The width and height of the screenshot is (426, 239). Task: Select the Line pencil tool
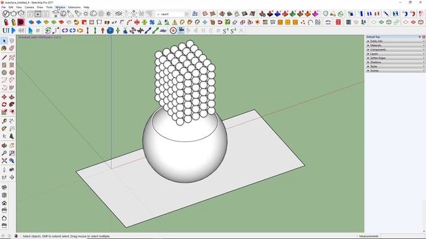point(4,58)
